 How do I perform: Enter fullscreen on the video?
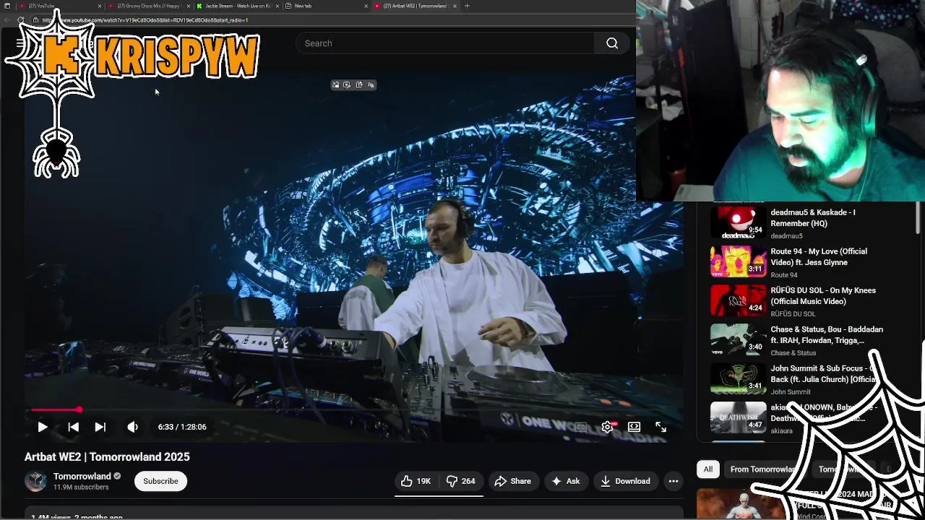(x=661, y=427)
